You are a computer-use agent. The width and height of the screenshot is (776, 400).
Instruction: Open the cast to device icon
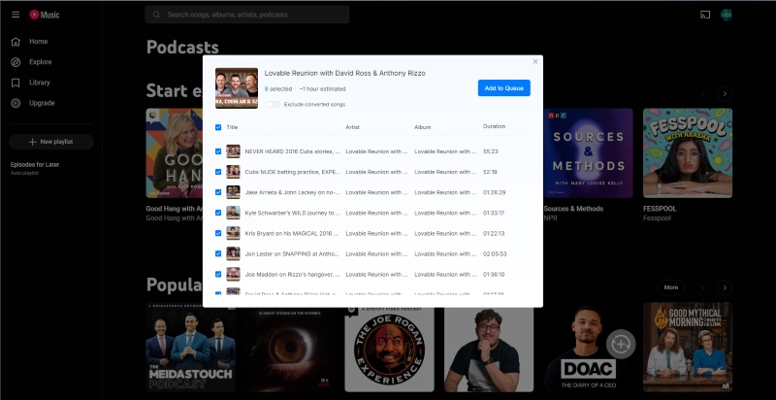705,15
